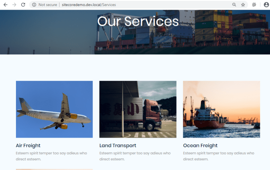Click the Air Freight description text
270x170 pixels.
(51, 156)
